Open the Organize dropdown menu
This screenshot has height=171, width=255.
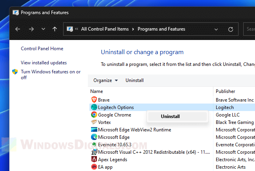(x=106, y=80)
